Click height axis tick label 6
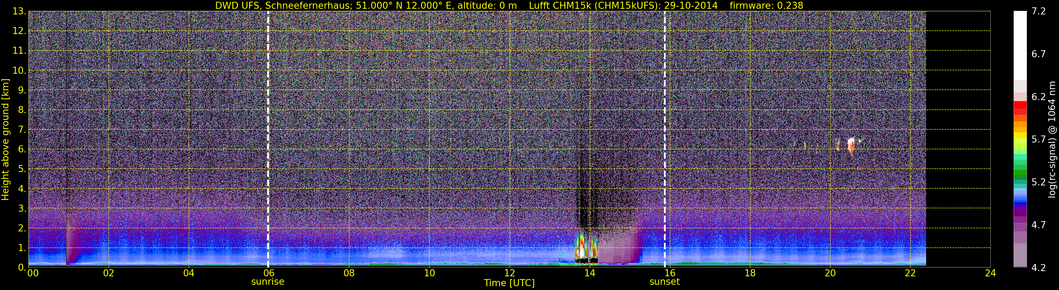This screenshot has height=290, width=1059. click(x=22, y=150)
